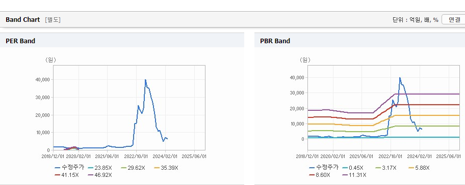The image size is (465, 185).
Task: Toggle PER legend item 23.85X
Action: pyautogui.click(x=100, y=168)
